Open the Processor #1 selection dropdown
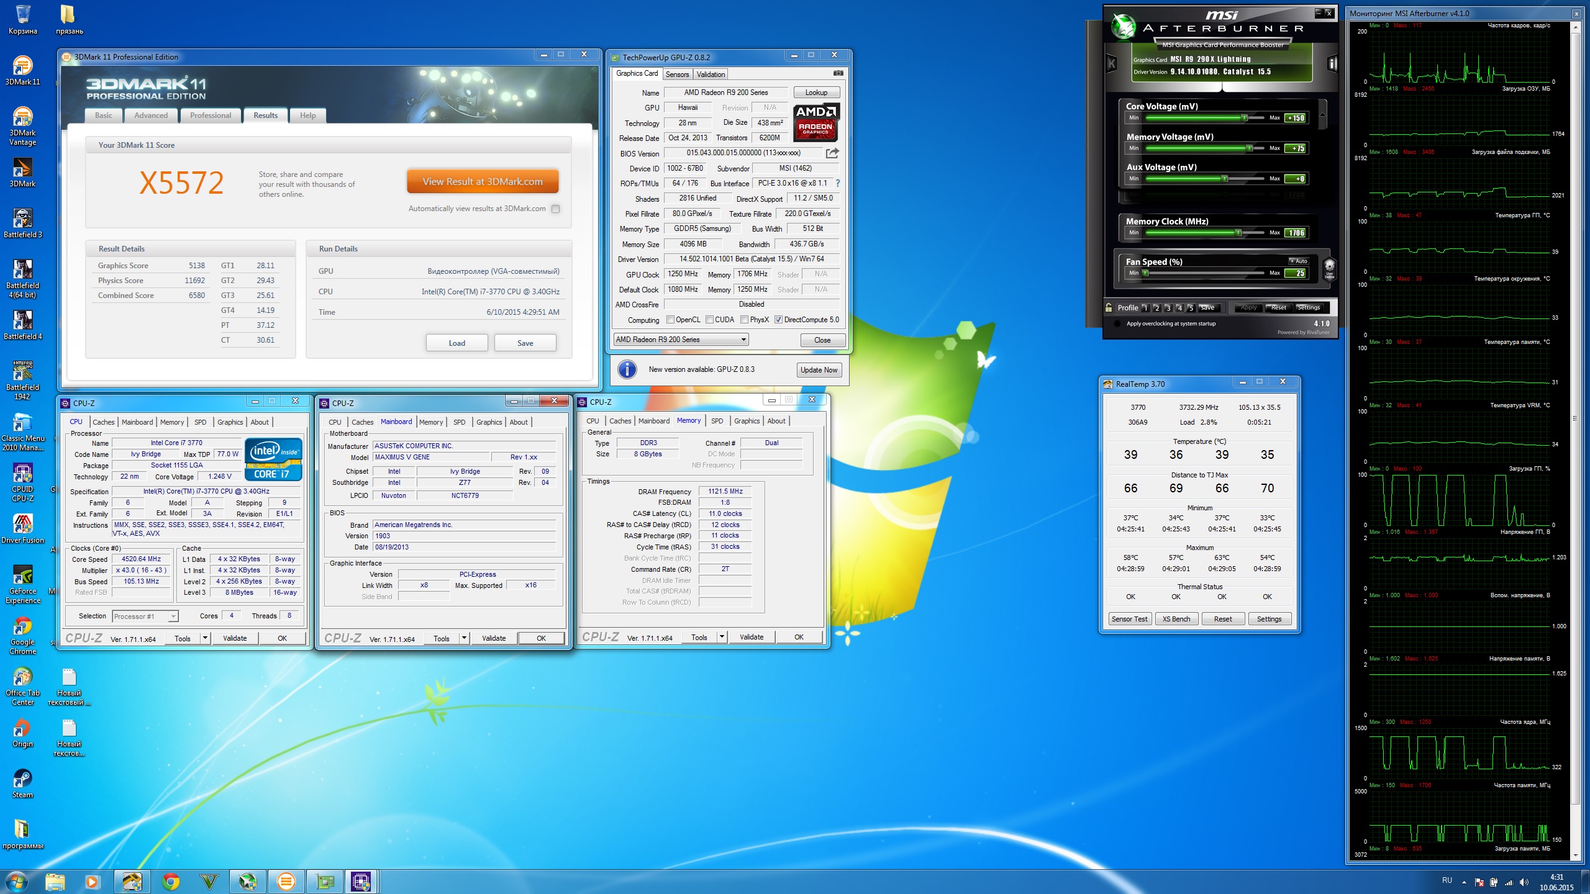 pos(173,616)
